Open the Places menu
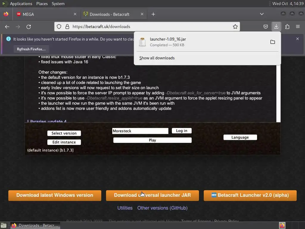The width and height of the screenshot is (305, 229). [42, 4]
